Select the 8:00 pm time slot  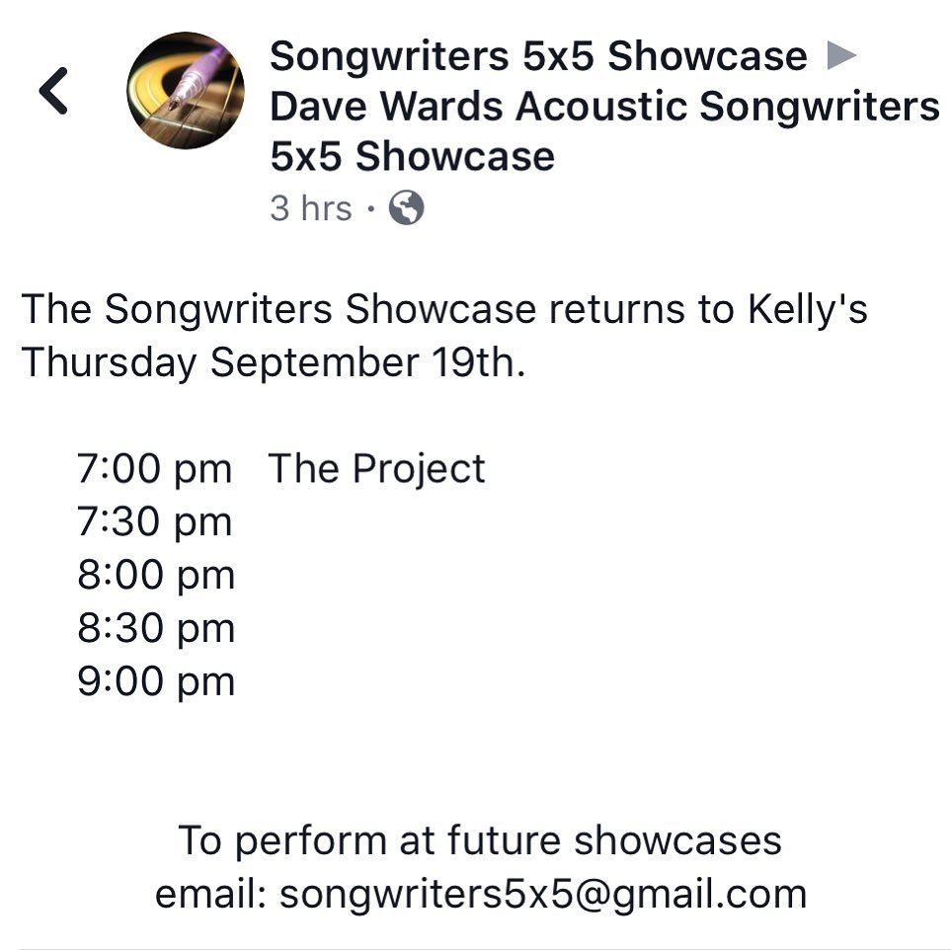(155, 576)
